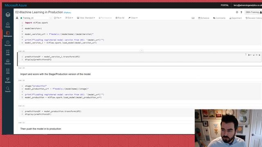Open the help question mark icon

[241, 12]
